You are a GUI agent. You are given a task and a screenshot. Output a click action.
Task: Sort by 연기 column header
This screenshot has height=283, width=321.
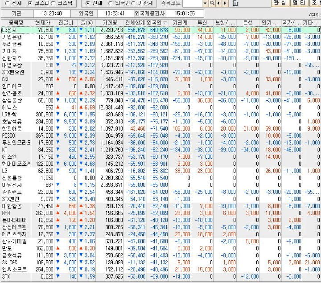tap(270, 23)
